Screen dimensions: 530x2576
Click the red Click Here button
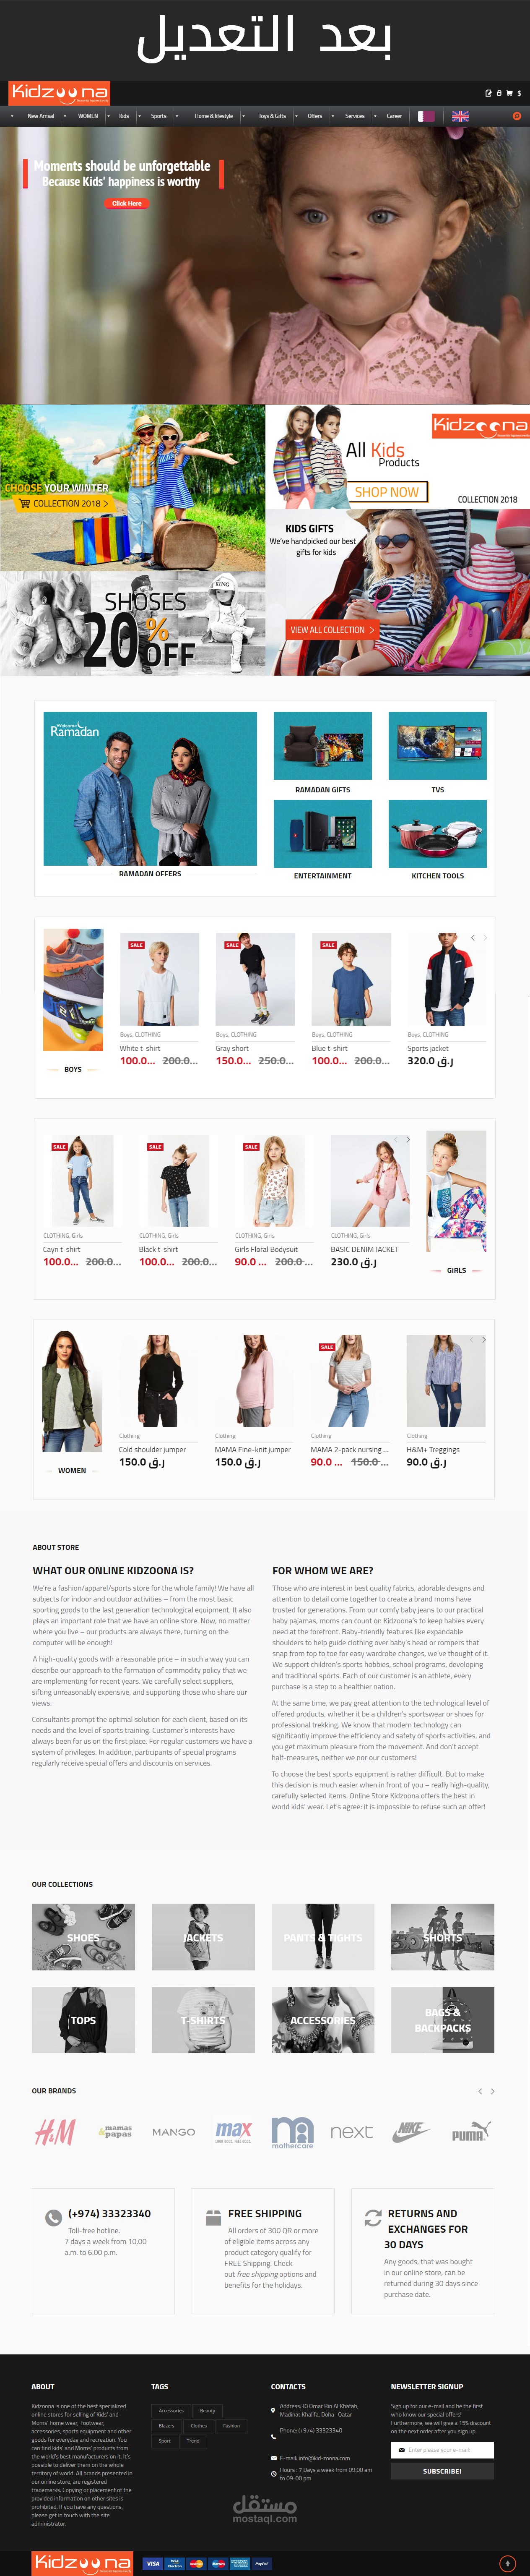pyautogui.click(x=127, y=203)
